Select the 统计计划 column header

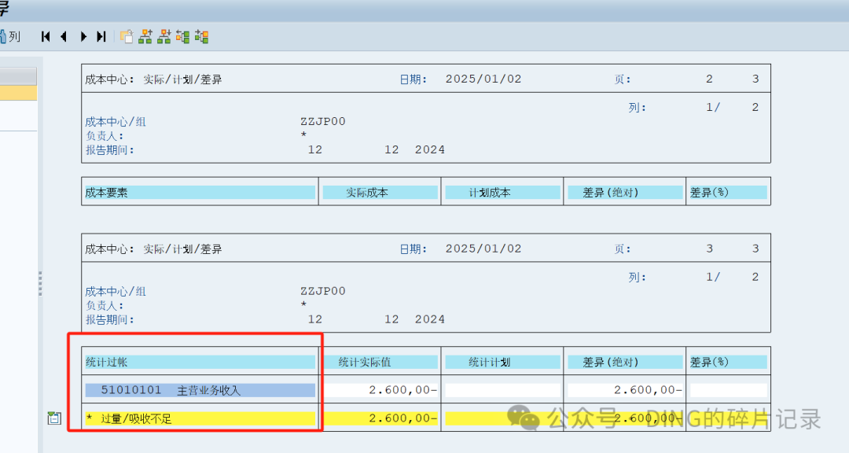(502, 362)
